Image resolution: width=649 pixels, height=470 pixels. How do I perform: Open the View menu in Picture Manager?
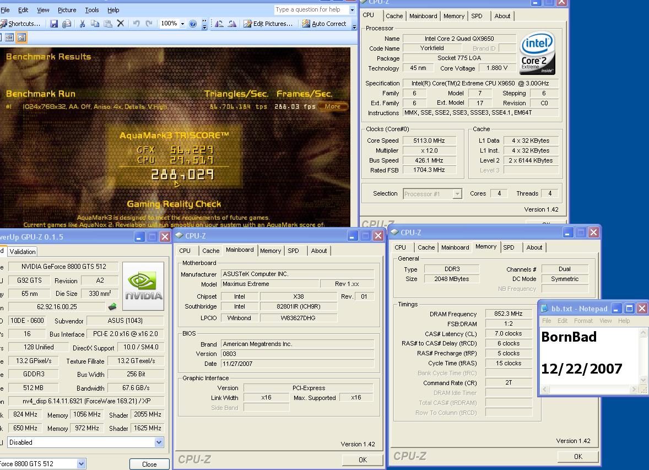click(x=43, y=10)
